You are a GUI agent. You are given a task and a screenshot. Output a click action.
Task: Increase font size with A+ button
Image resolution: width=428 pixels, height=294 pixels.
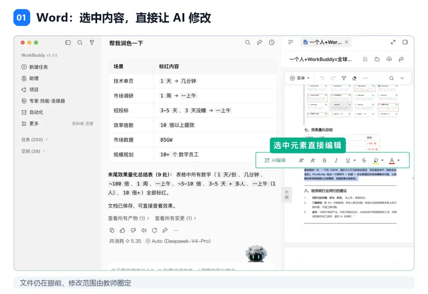click(x=301, y=161)
